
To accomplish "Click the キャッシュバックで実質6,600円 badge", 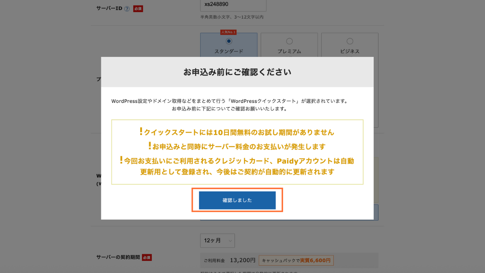I will click(x=296, y=260).
